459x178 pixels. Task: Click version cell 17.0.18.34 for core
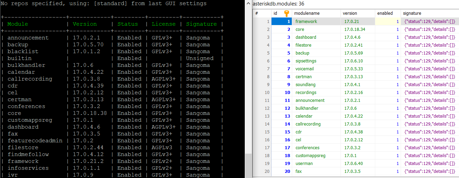(355, 29)
